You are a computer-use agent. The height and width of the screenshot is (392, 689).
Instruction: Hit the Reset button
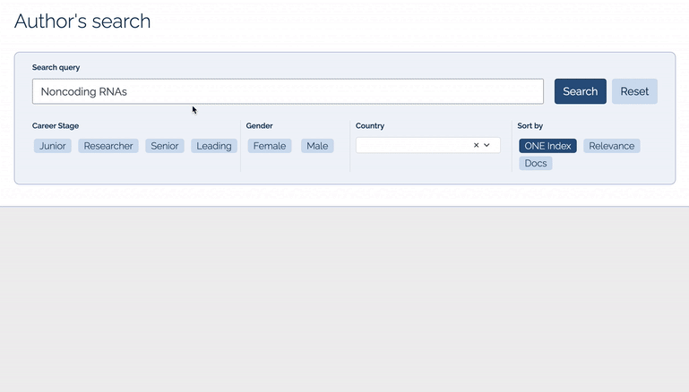634,91
